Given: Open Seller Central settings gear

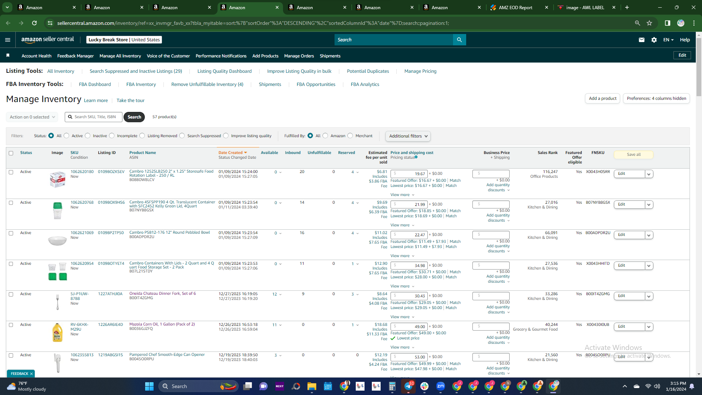Looking at the screenshot, I should pos(654,40).
